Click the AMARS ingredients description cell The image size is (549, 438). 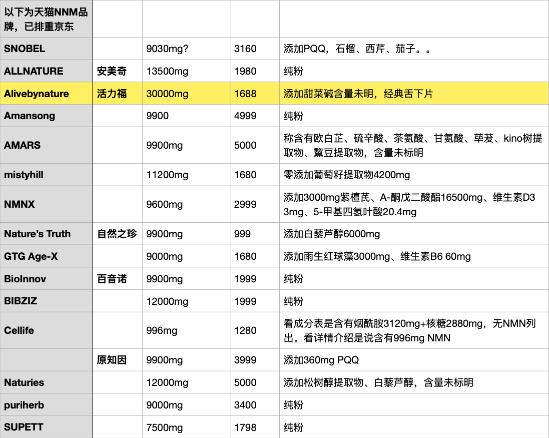click(x=413, y=145)
